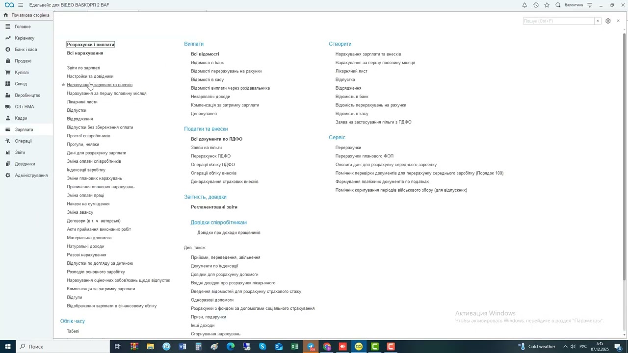Click the Продажі shopping bag icon

click(x=8, y=61)
